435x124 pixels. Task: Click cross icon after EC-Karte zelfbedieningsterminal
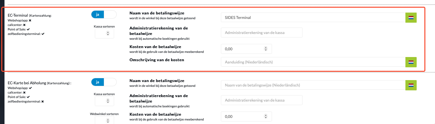[x=42, y=101]
